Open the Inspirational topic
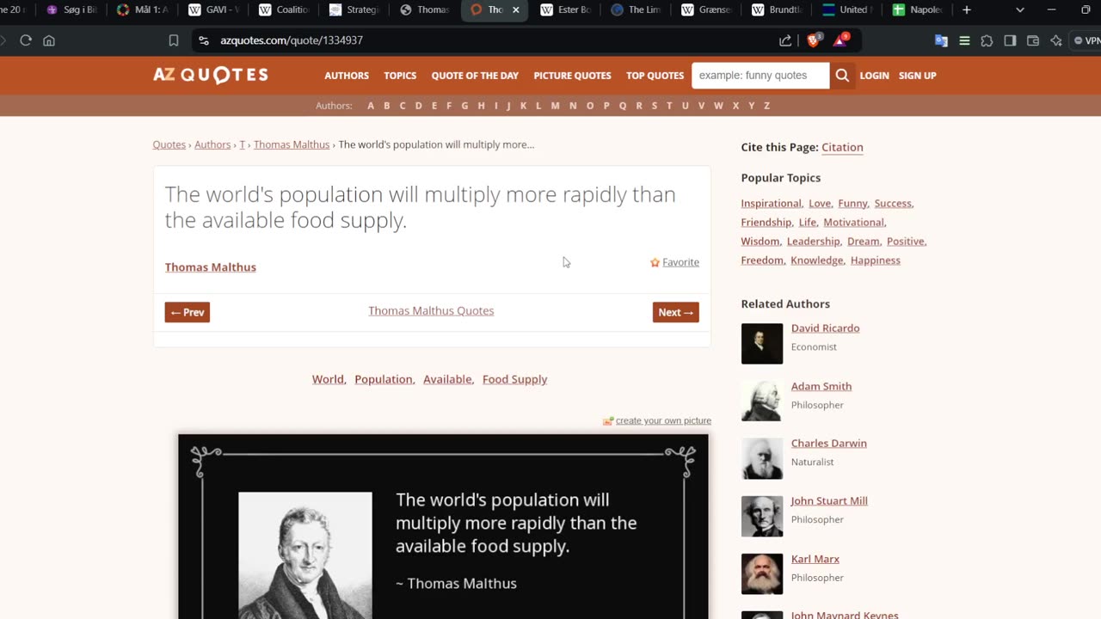This screenshot has width=1101, height=619. [771, 204]
